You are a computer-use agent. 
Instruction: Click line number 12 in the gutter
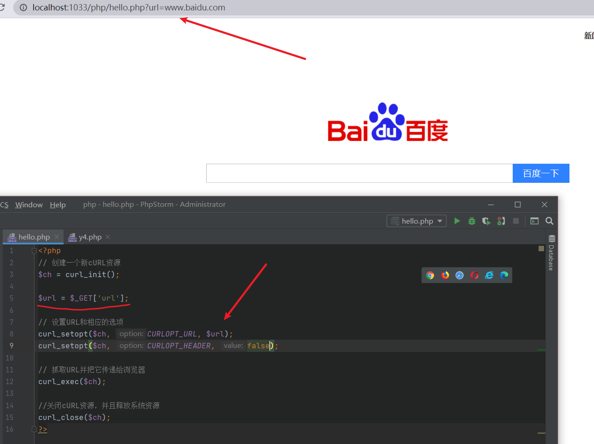[10, 381]
